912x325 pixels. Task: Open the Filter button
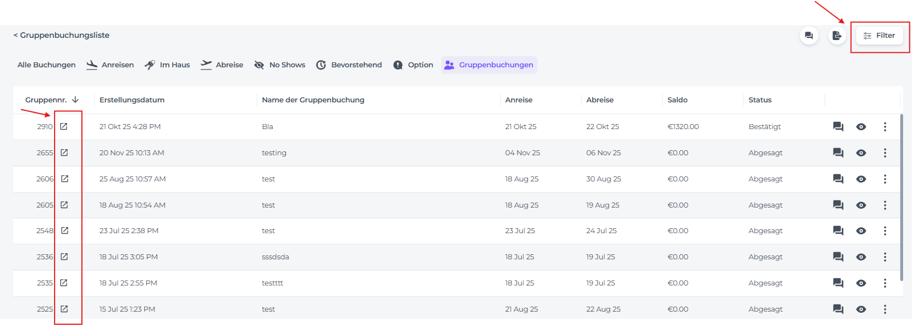coord(880,36)
